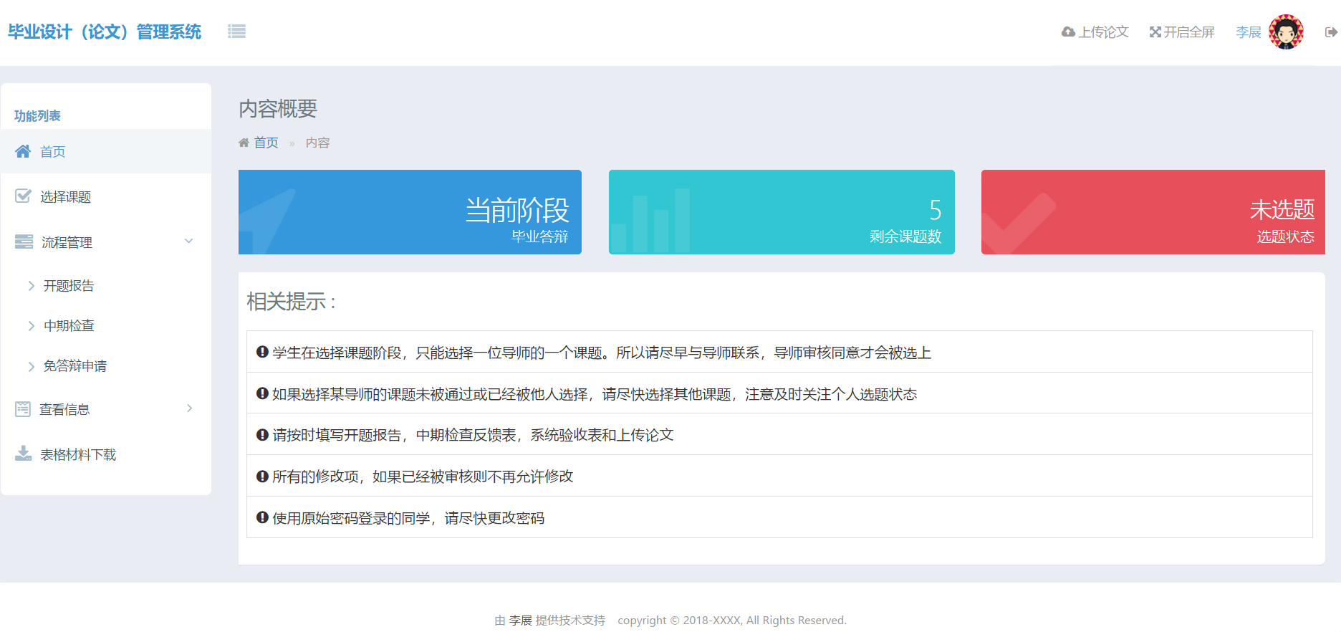
Task: Click the 毕业答辩 stage label
Action: click(x=539, y=236)
